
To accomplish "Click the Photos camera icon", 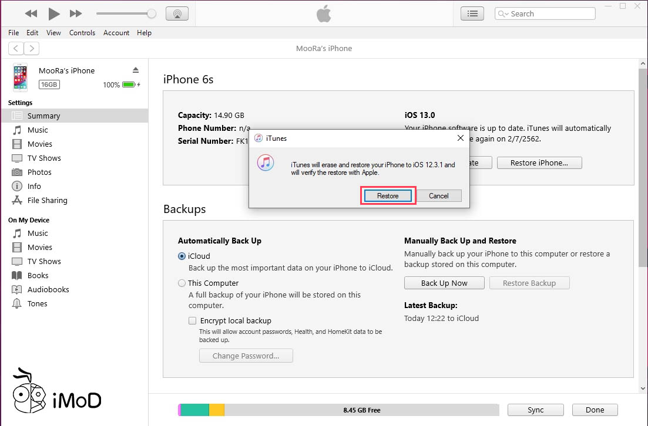I will [17, 172].
